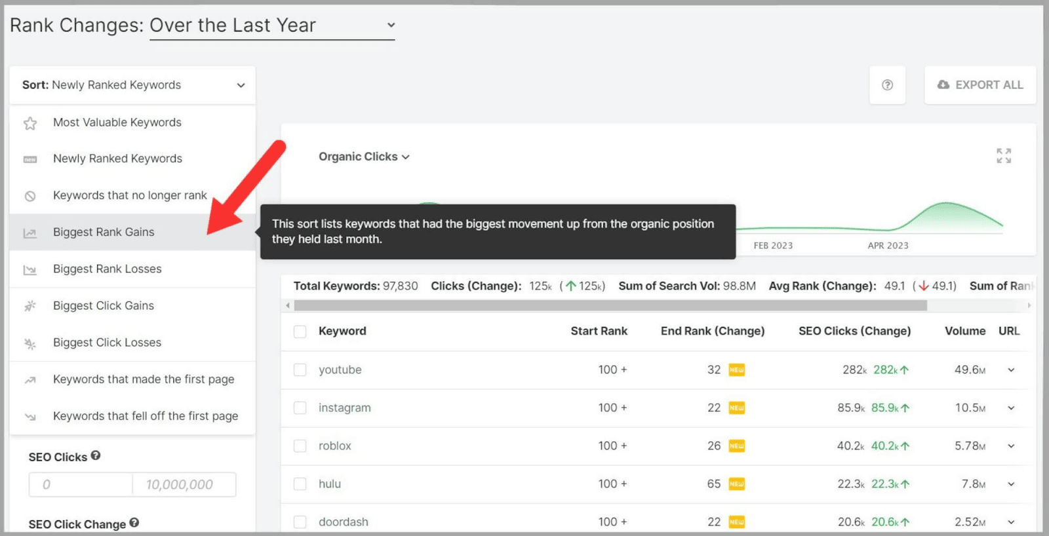Click the SEO Clicks info icon

click(96, 456)
